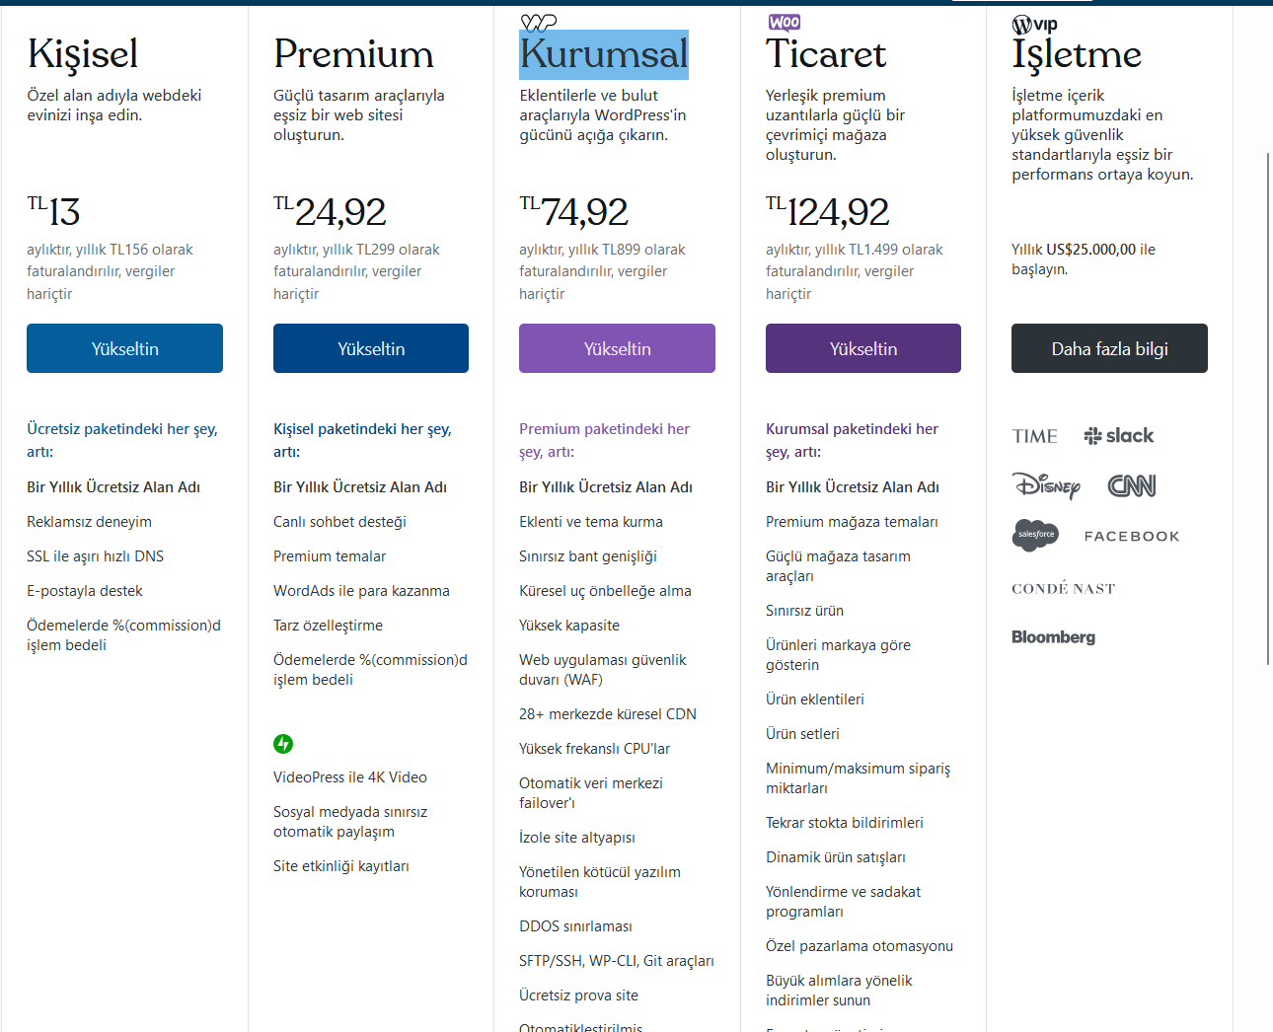The width and height of the screenshot is (1273, 1032).
Task: Click the highlighted Kurumsal plan heading
Action: (x=604, y=54)
